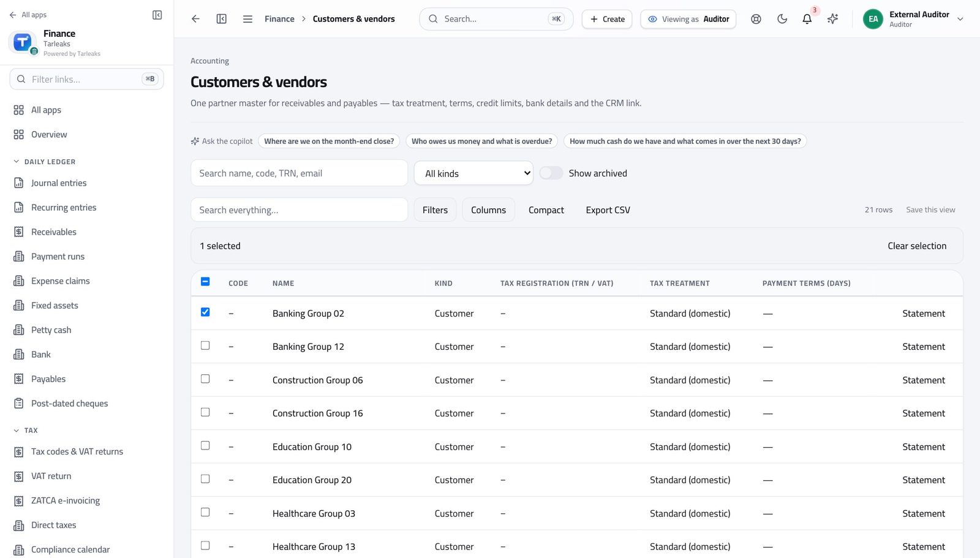Click the select-all header checkbox
The image size is (980, 558).
[205, 282]
